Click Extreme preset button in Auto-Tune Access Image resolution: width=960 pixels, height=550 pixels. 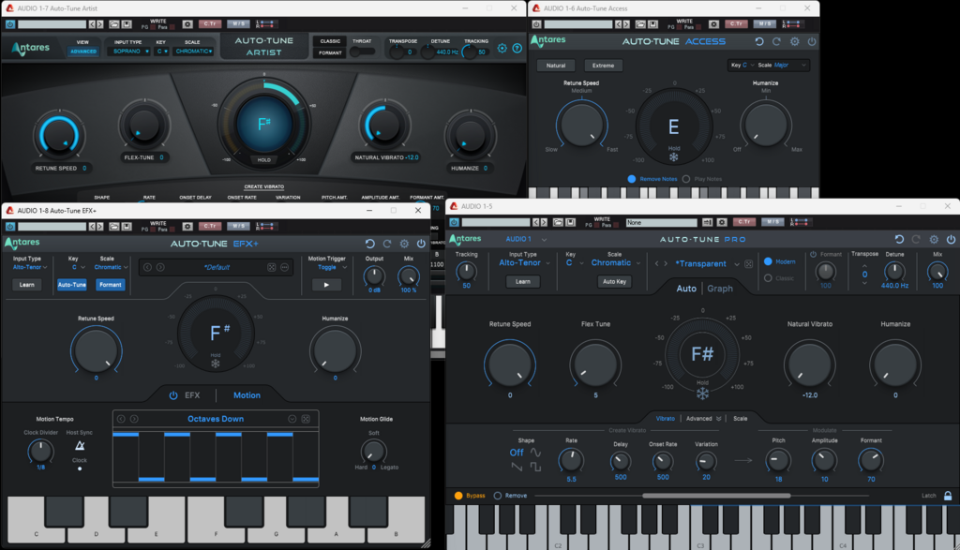click(603, 66)
